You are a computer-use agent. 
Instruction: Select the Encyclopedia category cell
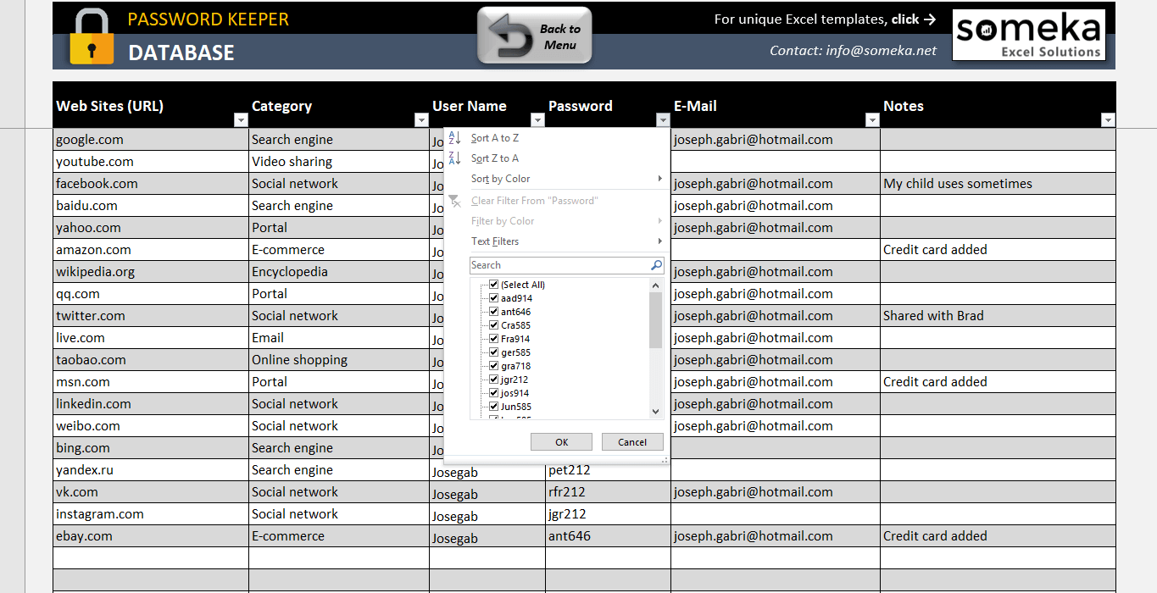[339, 272]
